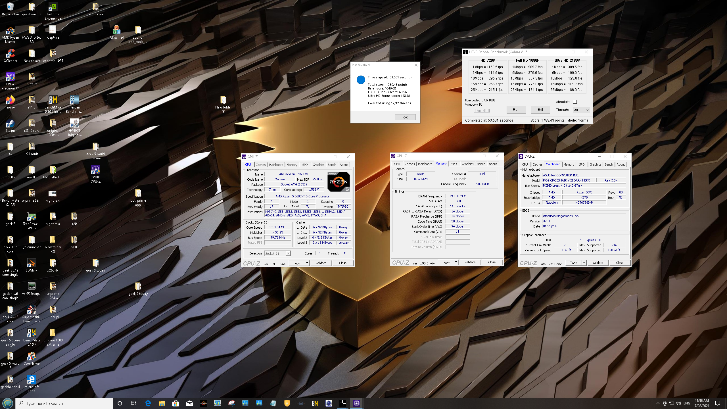727x409 pixels.
Task: Open the Threads dropdown in HEVC benchmark
Action: [581, 110]
